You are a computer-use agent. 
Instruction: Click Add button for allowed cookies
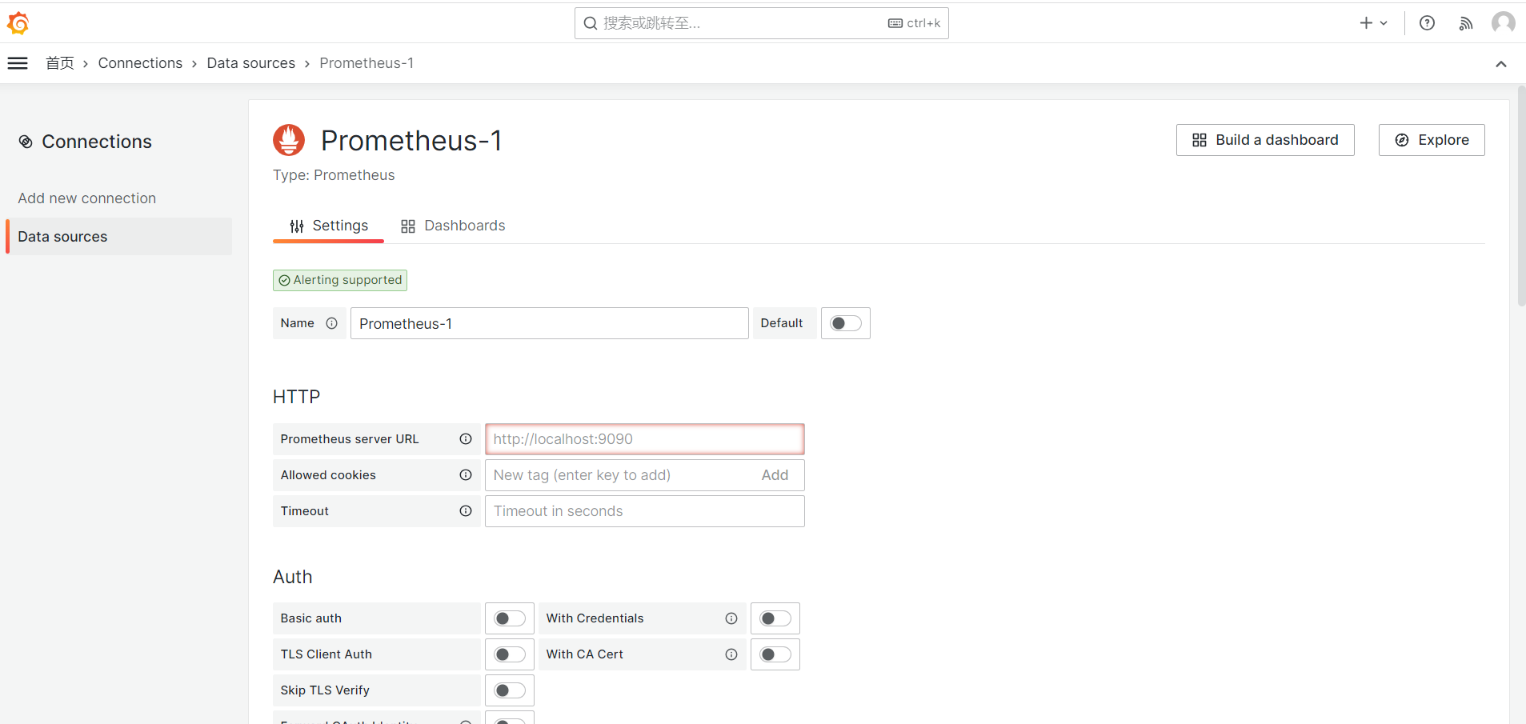[775, 475]
